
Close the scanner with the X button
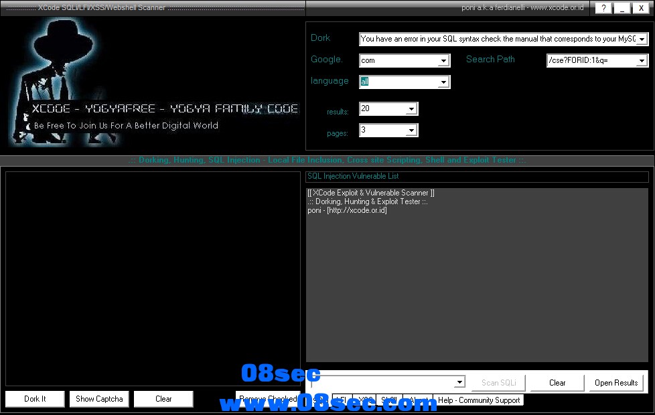641,8
